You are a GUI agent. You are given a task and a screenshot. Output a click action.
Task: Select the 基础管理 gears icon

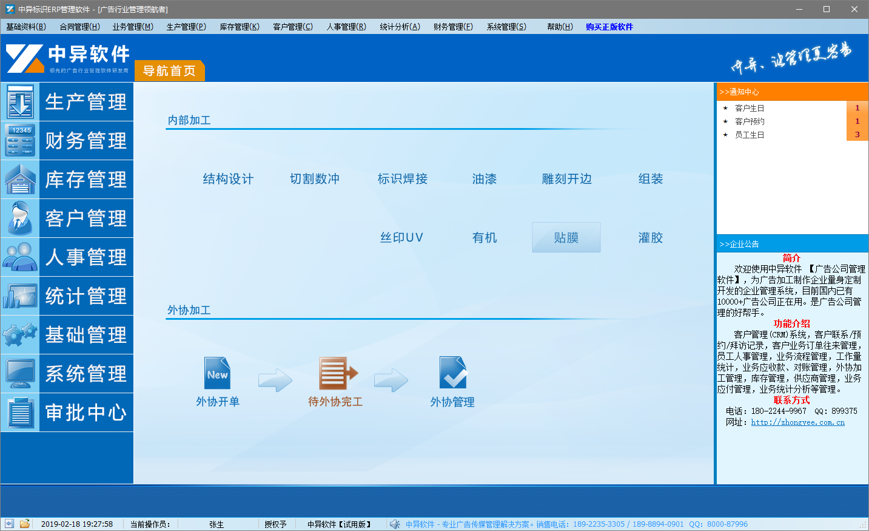(20, 335)
